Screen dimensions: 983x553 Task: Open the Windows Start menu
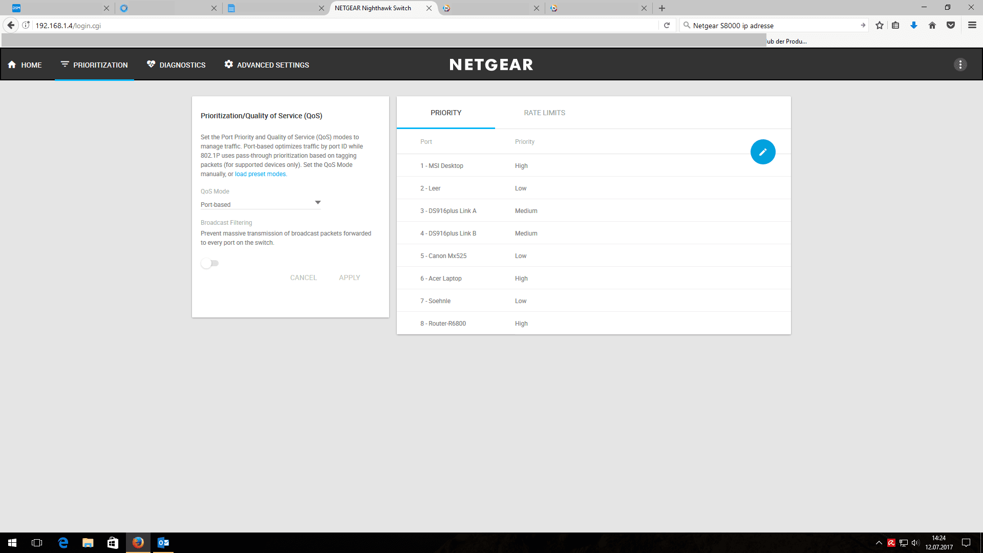(12, 543)
